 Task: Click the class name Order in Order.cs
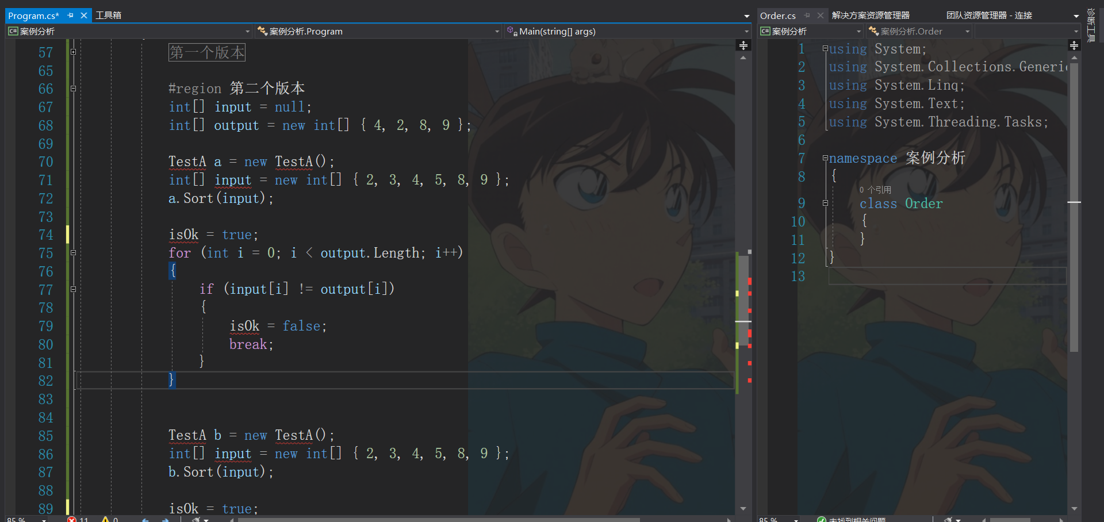point(924,204)
